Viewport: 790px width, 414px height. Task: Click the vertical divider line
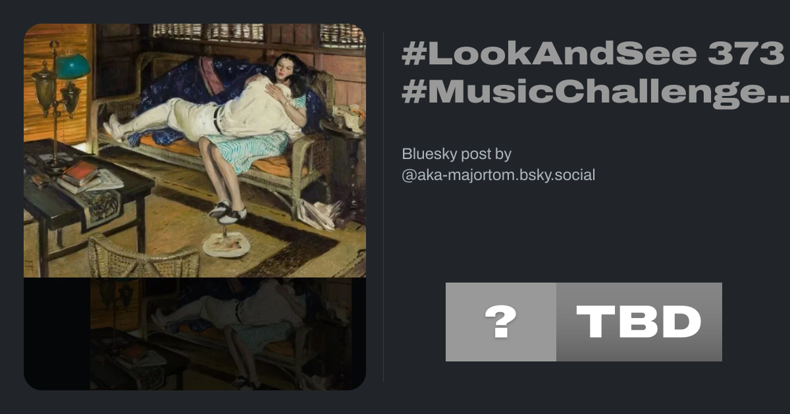click(x=384, y=206)
